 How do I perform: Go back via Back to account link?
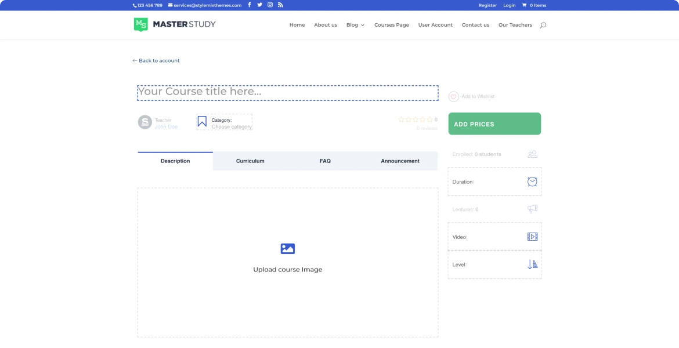pyautogui.click(x=156, y=60)
